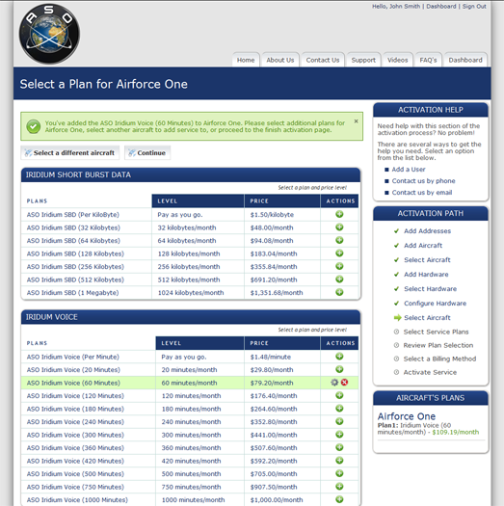Add ASO Iridium Voice (Per Minute) plan
Screen dimensions: 504x506
click(339, 357)
